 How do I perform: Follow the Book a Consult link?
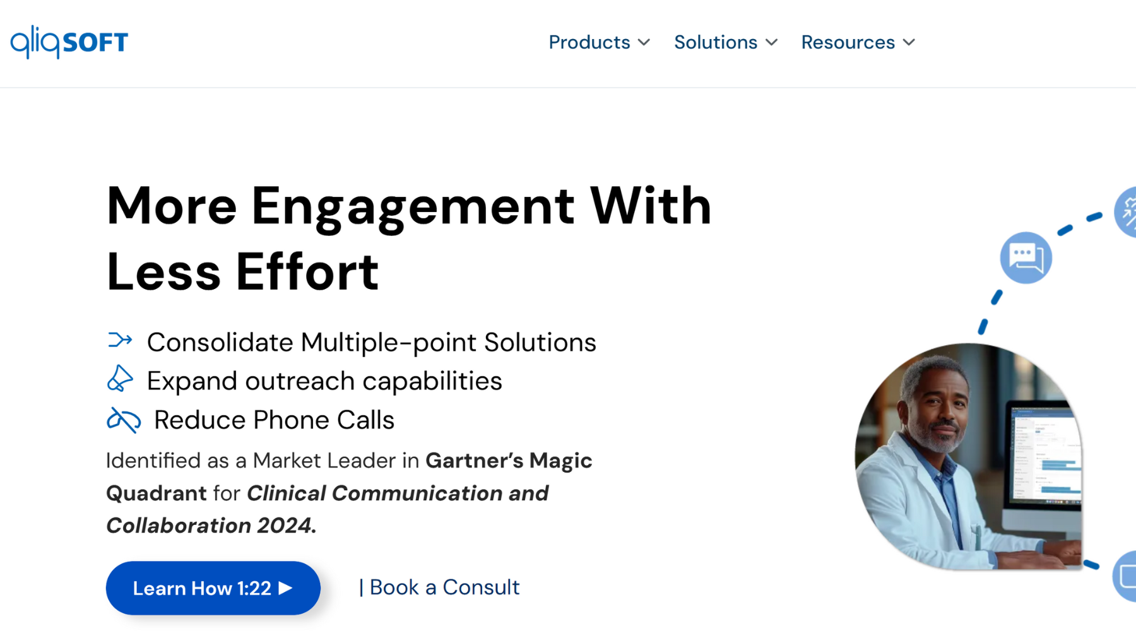pyautogui.click(x=444, y=587)
